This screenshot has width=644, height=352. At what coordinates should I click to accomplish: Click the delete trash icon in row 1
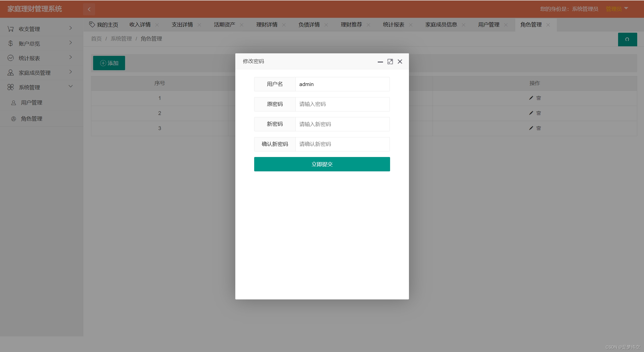coord(539,98)
